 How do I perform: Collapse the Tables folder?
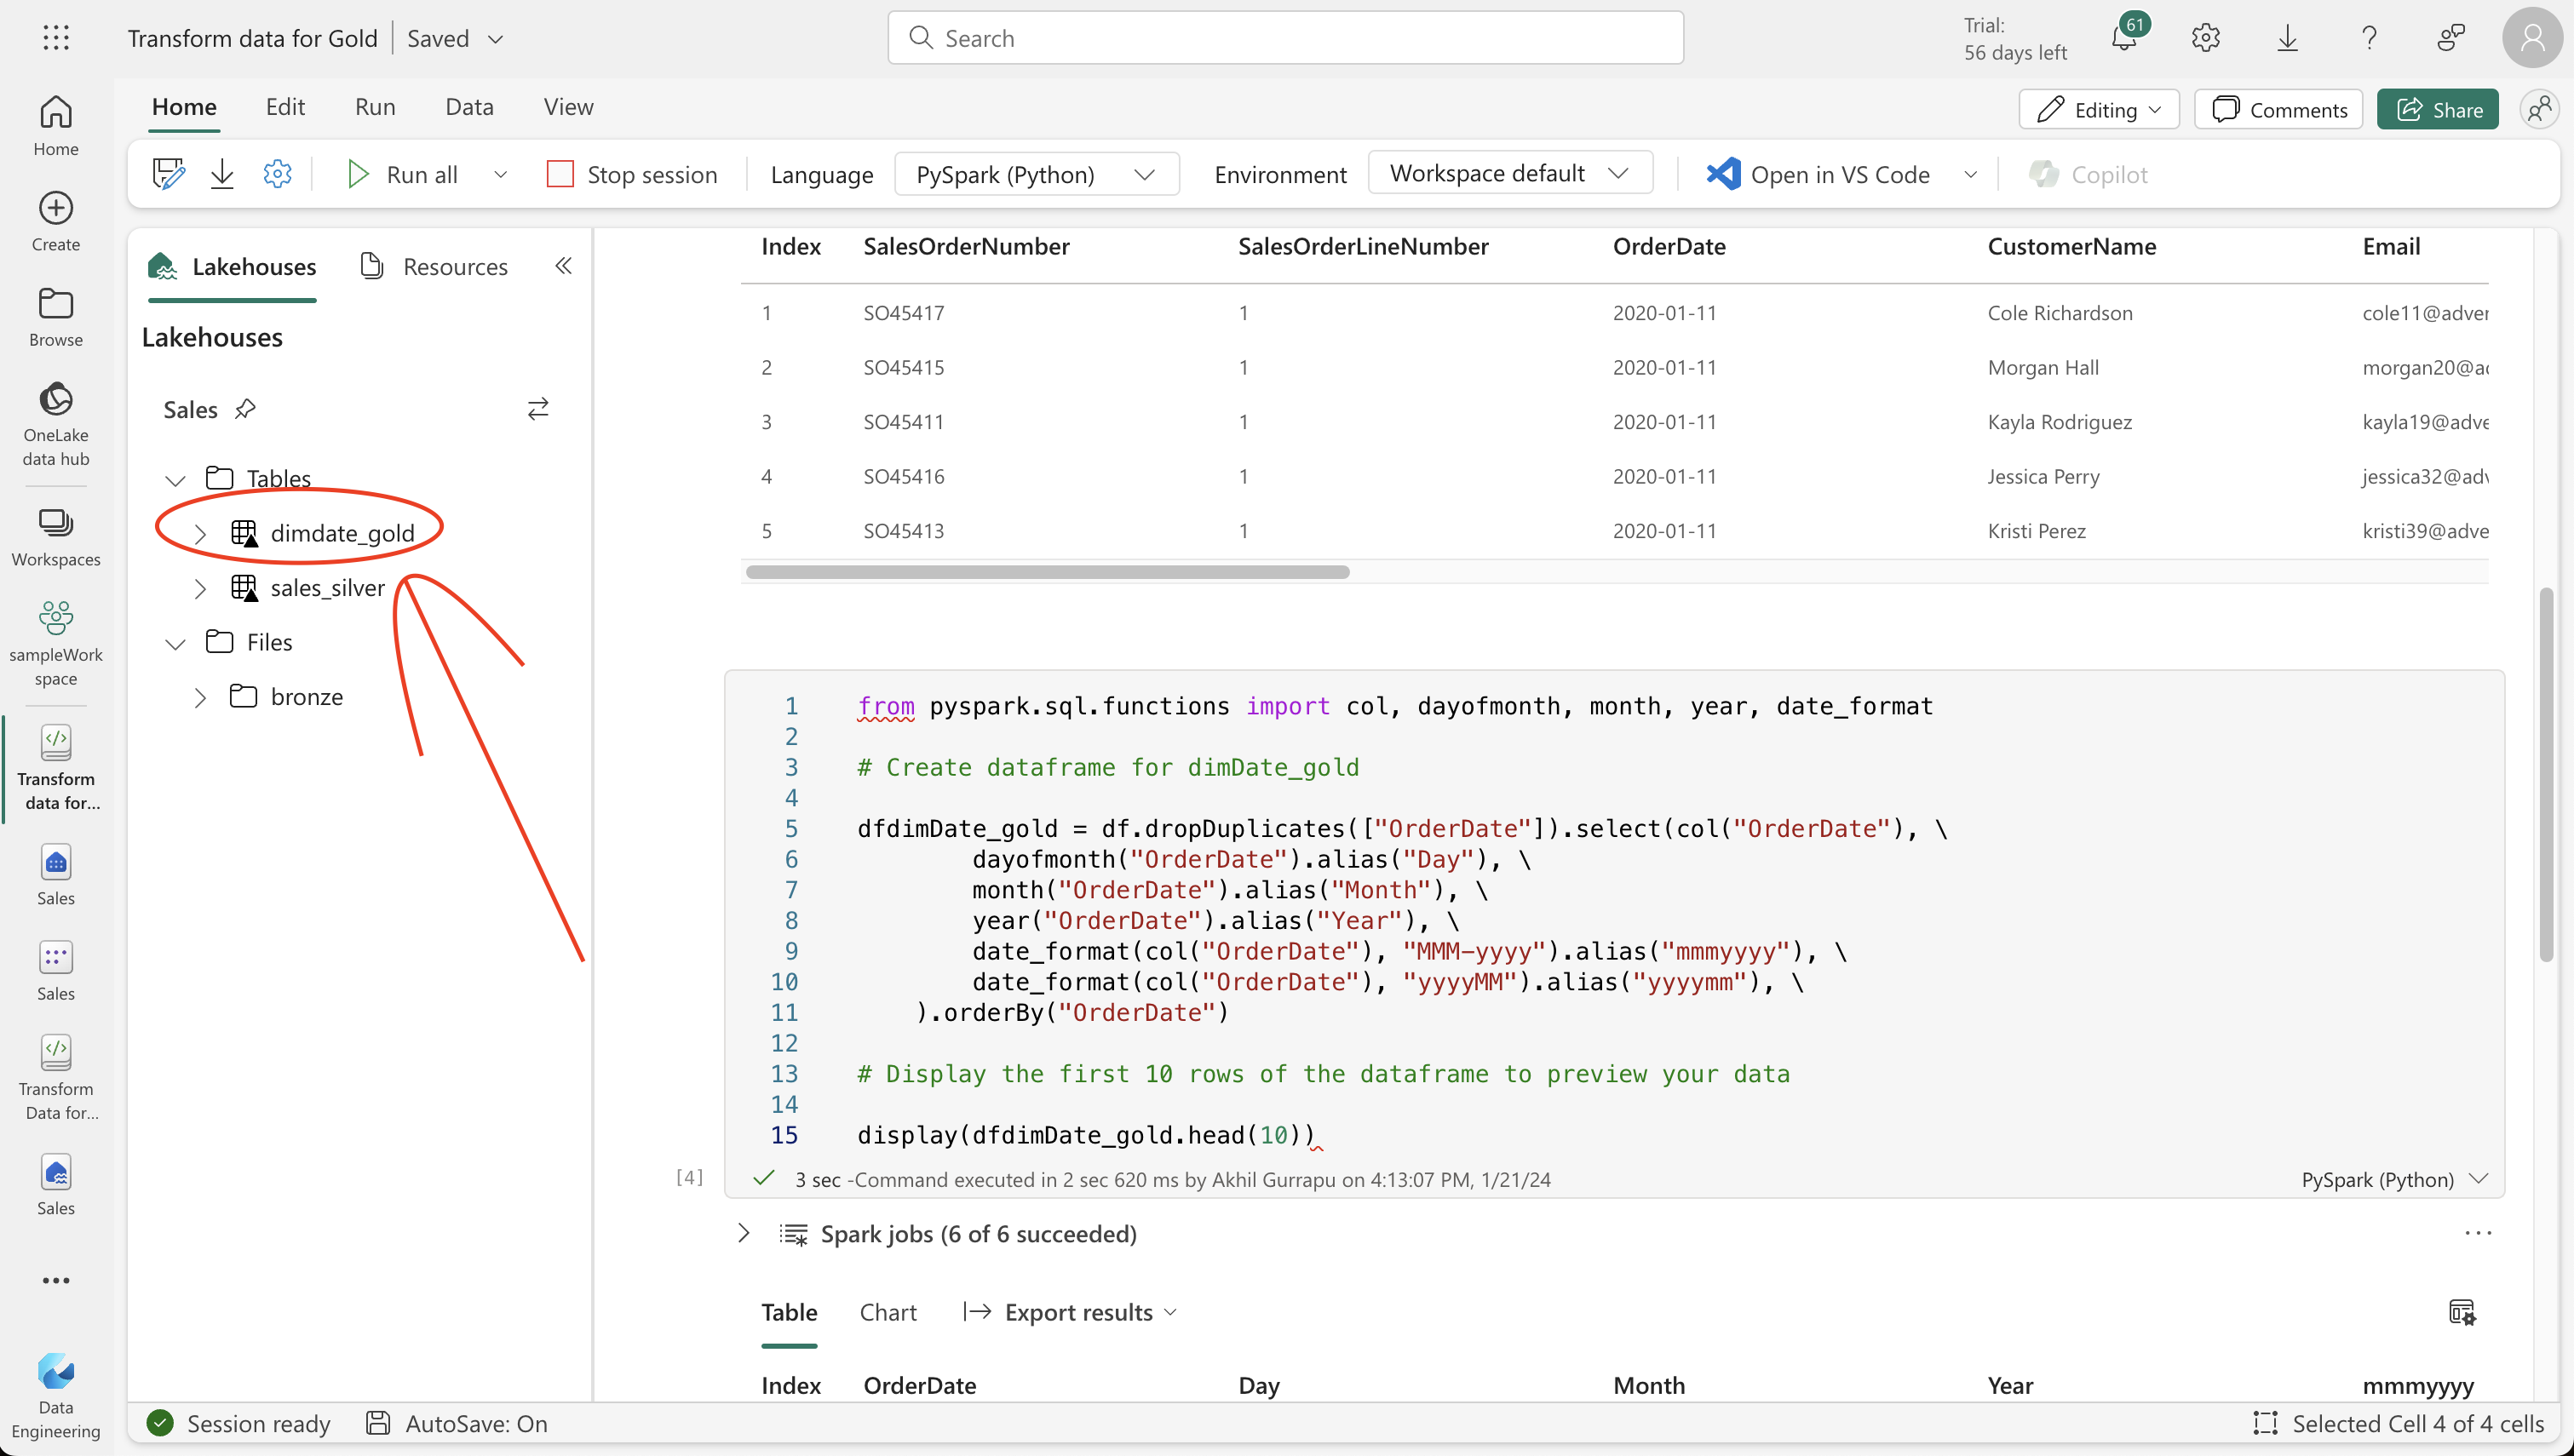(x=176, y=479)
